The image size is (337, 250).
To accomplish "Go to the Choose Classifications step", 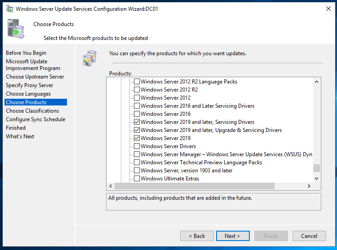I will pyautogui.click(x=32, y=111).
